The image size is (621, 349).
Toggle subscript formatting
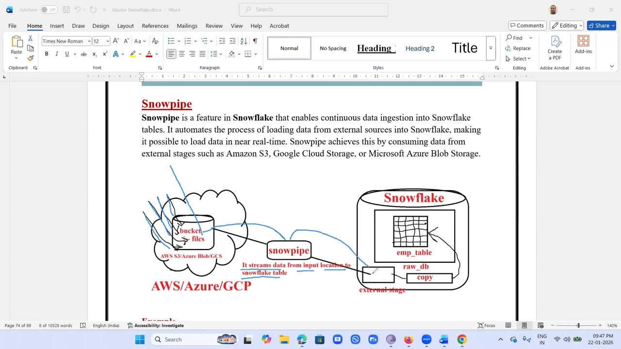click(94, 54)
